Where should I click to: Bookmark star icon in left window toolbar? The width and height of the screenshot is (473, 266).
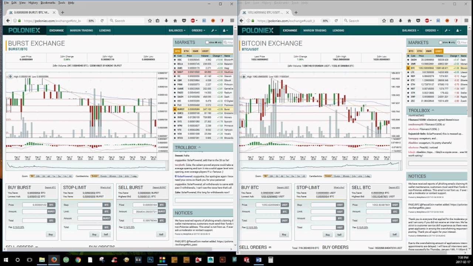pyautogui.click(x=150, y=21)
